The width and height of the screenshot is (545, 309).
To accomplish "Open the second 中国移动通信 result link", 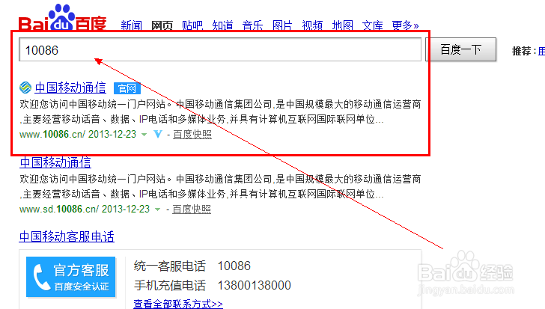I will coord(55,162).
